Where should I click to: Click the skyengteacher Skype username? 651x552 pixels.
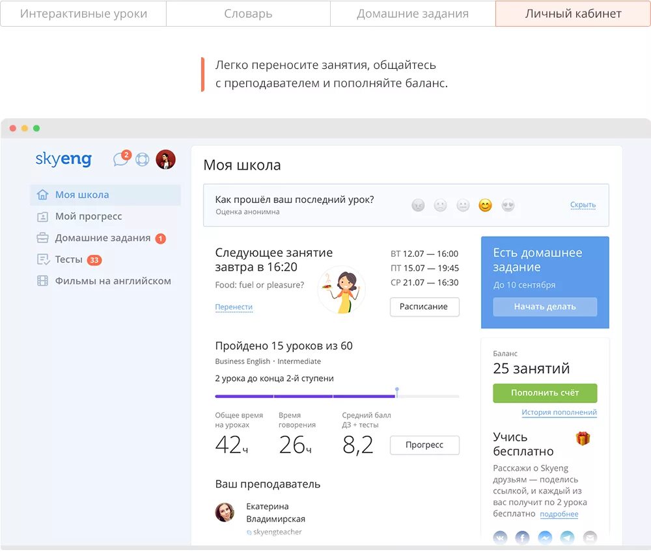[277, 532]
